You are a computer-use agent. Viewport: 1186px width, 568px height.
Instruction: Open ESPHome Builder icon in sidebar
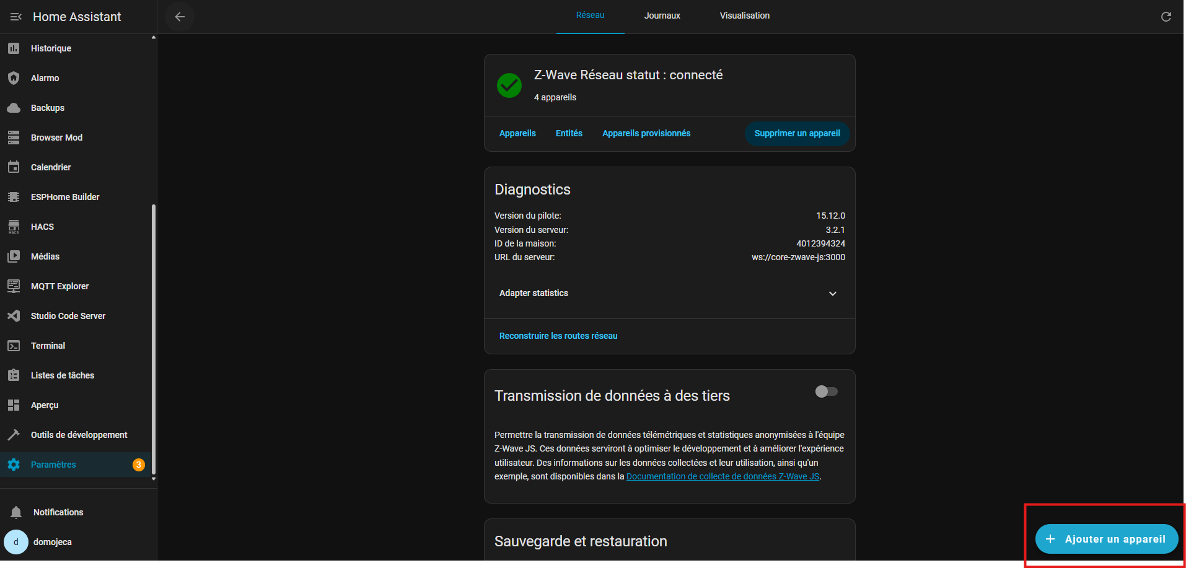[x=14, y=197]
